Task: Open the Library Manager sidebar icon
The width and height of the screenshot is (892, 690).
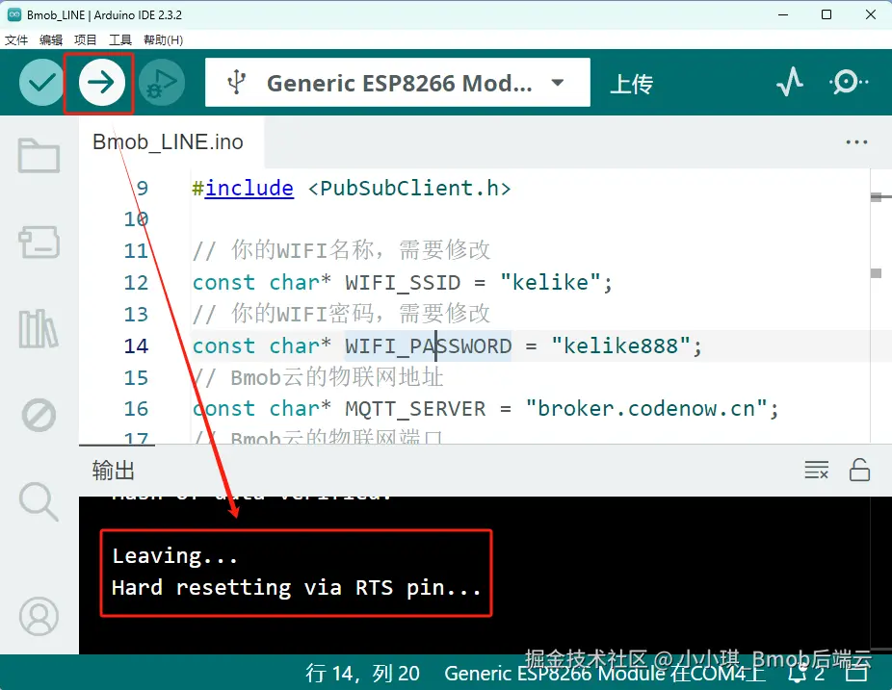Action: coord(39,328)
